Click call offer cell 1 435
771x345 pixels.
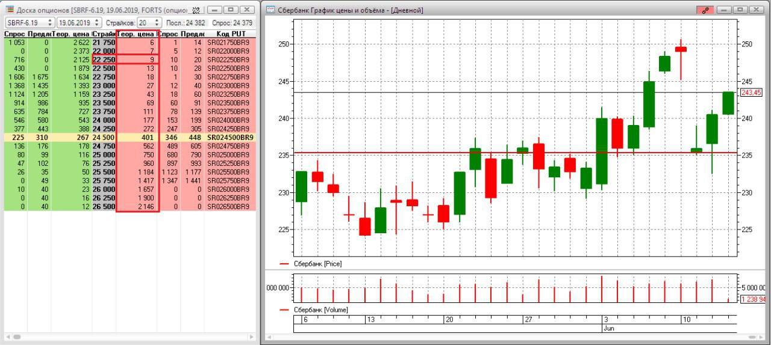(x=39, y=86)
